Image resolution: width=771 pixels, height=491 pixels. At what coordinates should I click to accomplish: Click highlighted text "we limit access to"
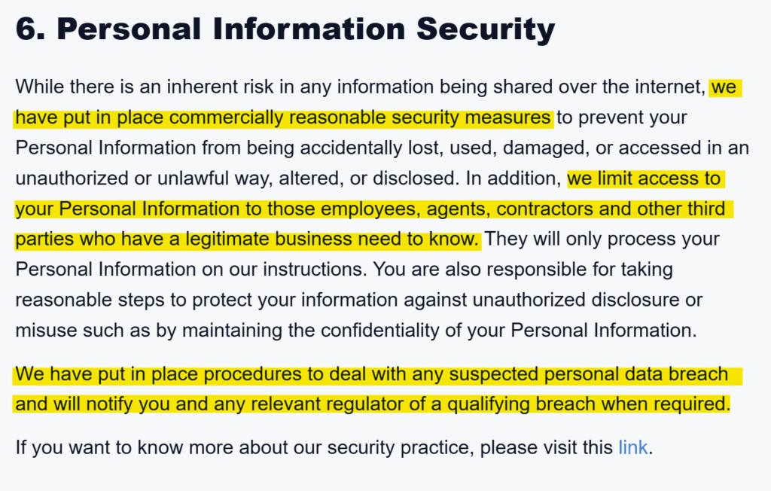tap(645, 178)
